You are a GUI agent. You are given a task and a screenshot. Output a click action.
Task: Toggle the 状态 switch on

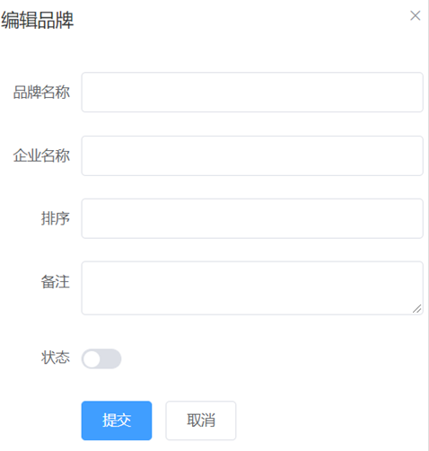[101, 358]
